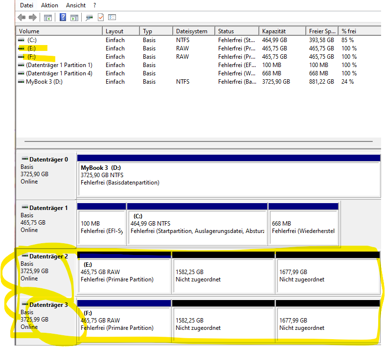This screenshot has width=385, height=347.
Task: Click drive icon of MyBook 3 (D:) row
Action: point(22,82)
